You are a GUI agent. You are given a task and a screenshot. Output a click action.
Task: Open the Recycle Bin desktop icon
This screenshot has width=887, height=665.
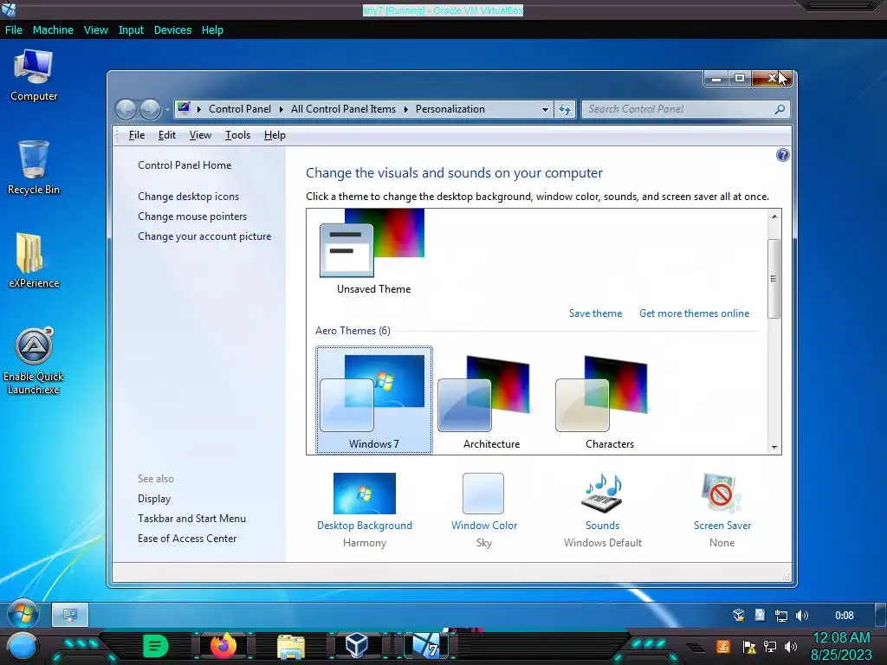click(x=34, y=167)
